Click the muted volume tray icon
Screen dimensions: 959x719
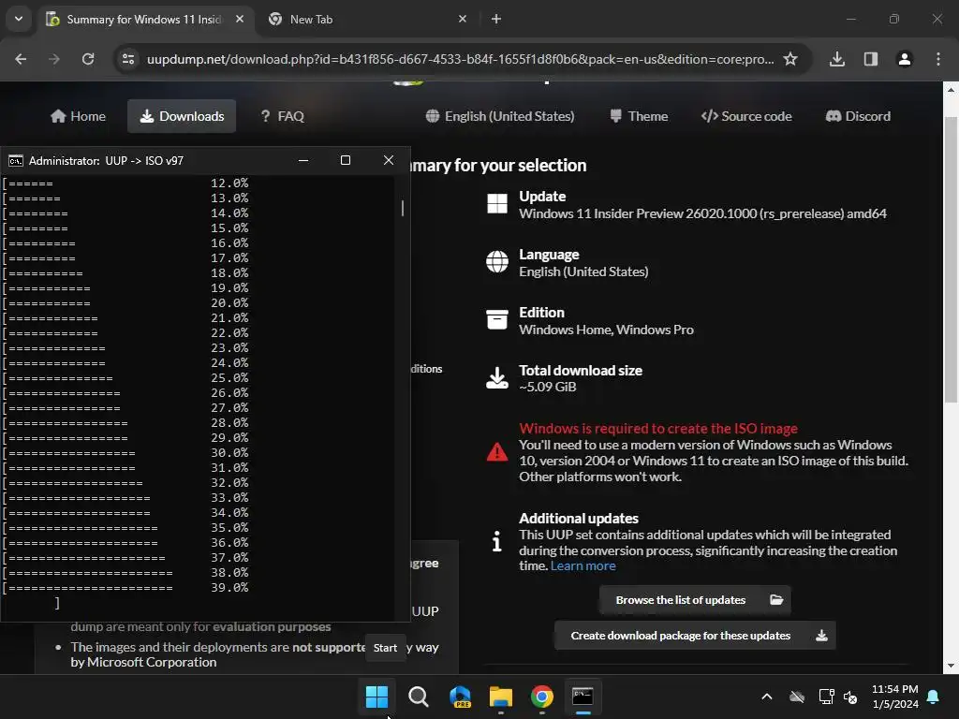point(850,697)
